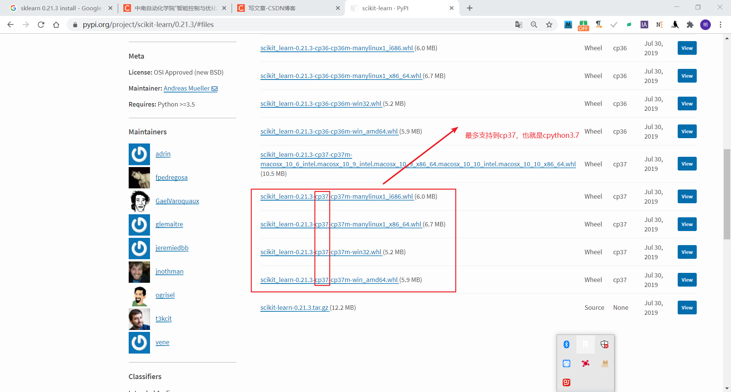The height and width of the screenshot is (392, 731).
Task: Open ogrisel's profile link
Action: click(x=165, y=295)
